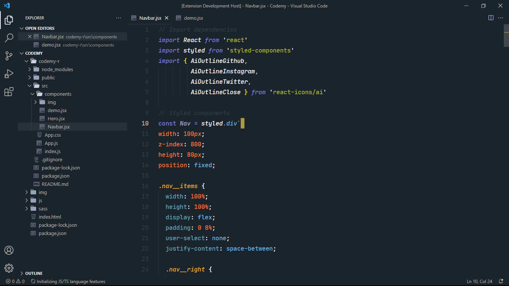Expand the node_modules folder

[x=30, y=69]
